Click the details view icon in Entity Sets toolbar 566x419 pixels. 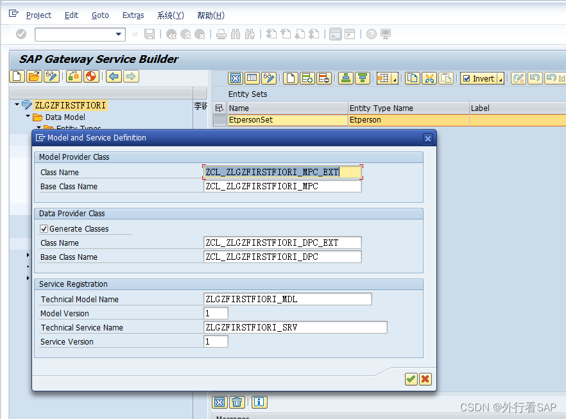pos(252,78)
